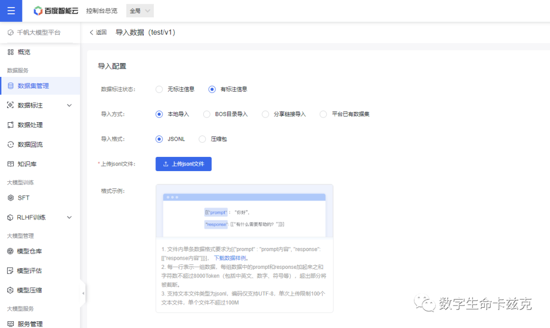The image size is (550, 328).
Task: Click the 模型压缩 icon
Action: coord(10,290)
